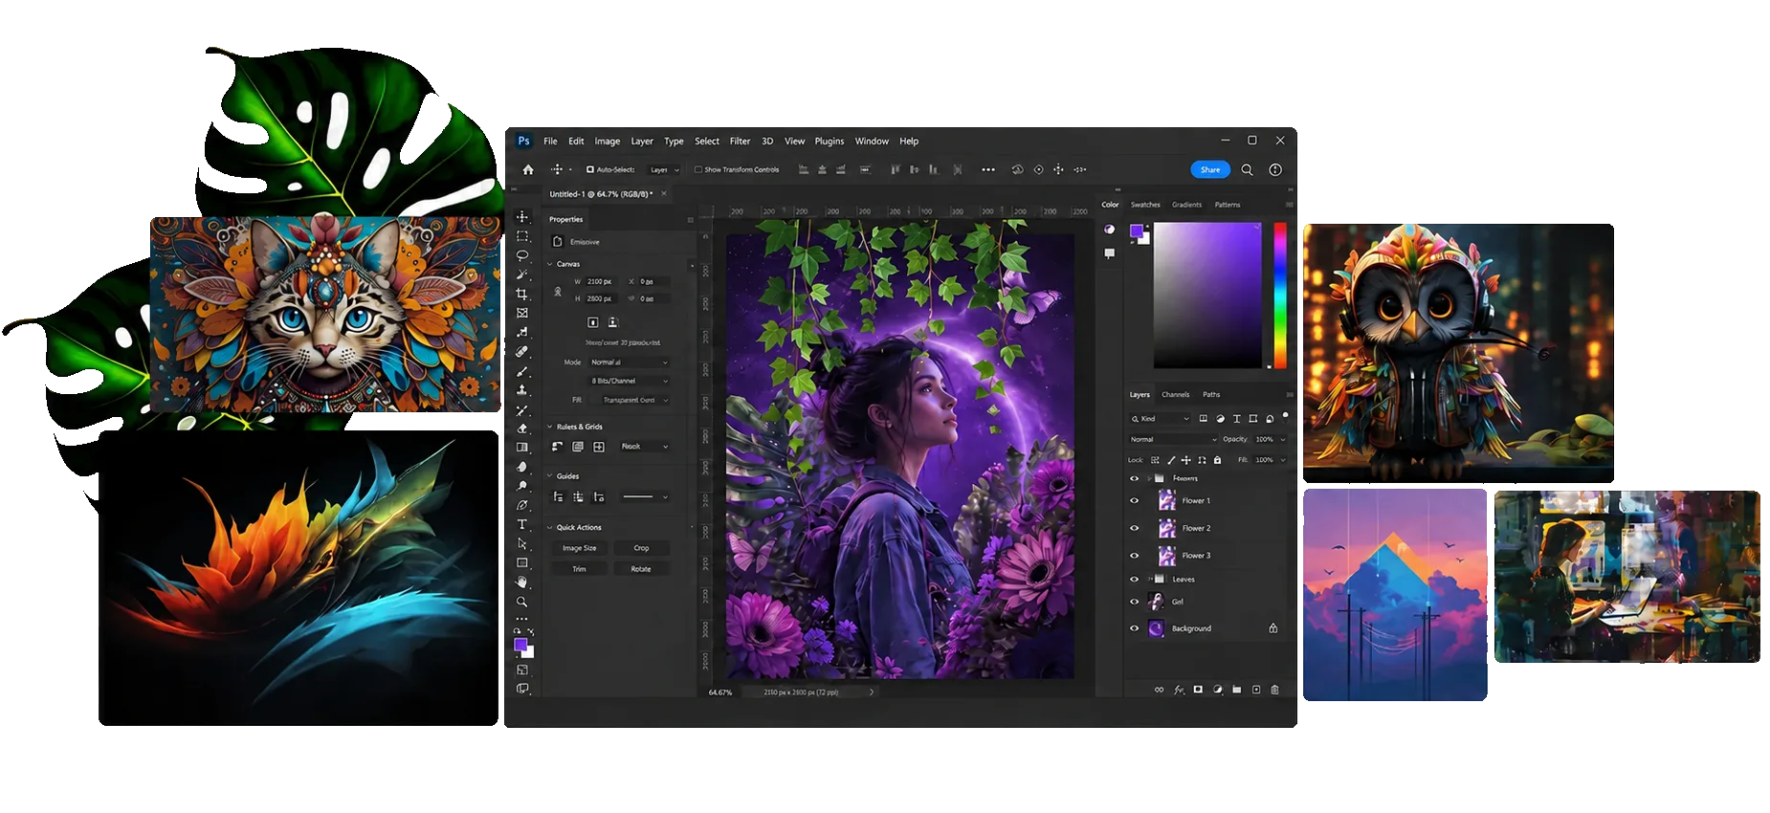
Task: Select the Move tool in the toolbox
Action: coord(522,217)
